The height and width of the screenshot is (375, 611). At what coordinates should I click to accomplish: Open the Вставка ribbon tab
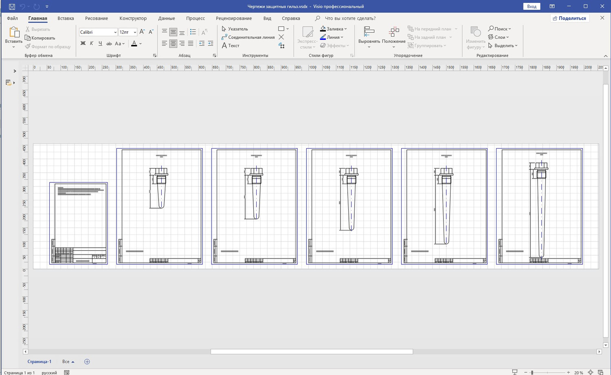click(66, 18)
